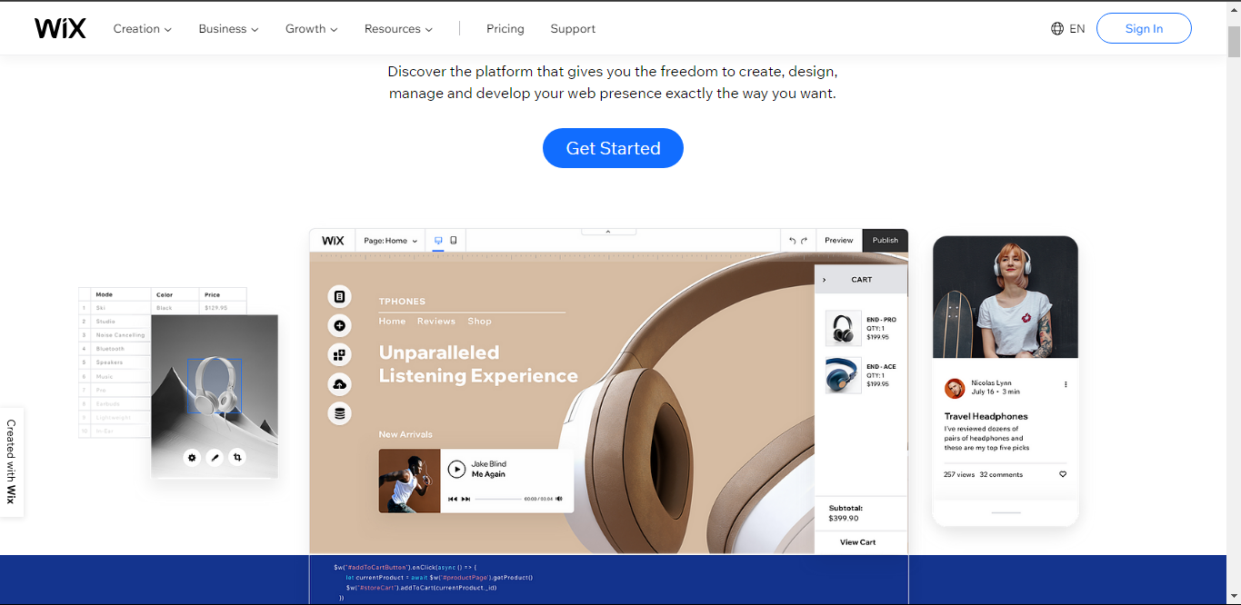The image size is (1241, 605).
Task: Open the globe language icon
Action: pos(1057,28)
